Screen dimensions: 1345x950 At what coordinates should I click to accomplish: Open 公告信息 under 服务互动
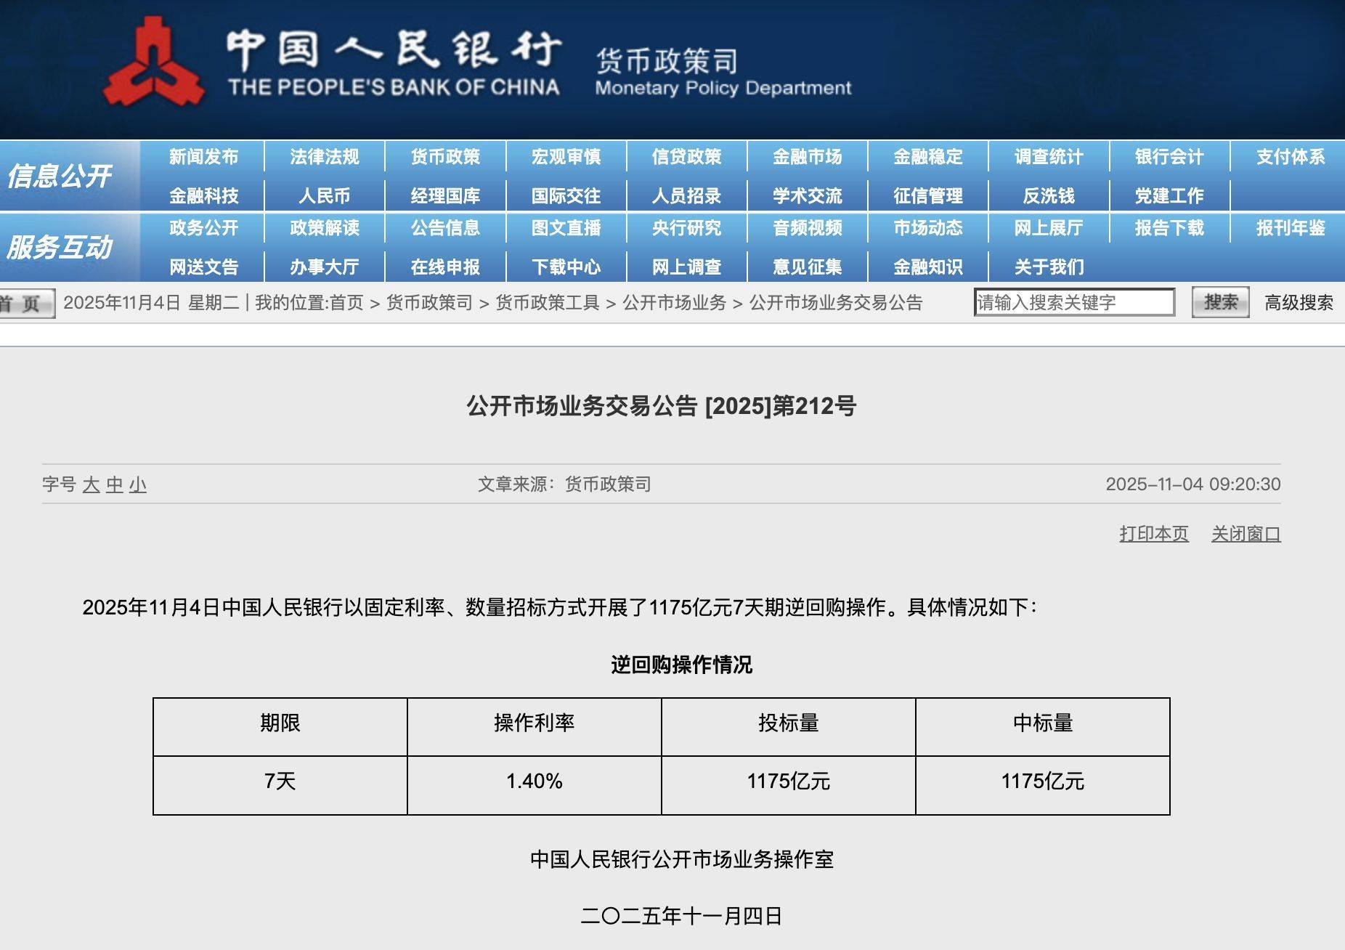[445, 228]
